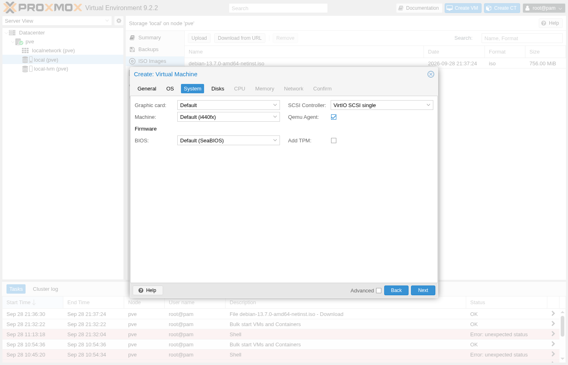Screen dimensions: 568x365
Task: Open the Graphic card dropdown
Action: click(x=275, y=105)
